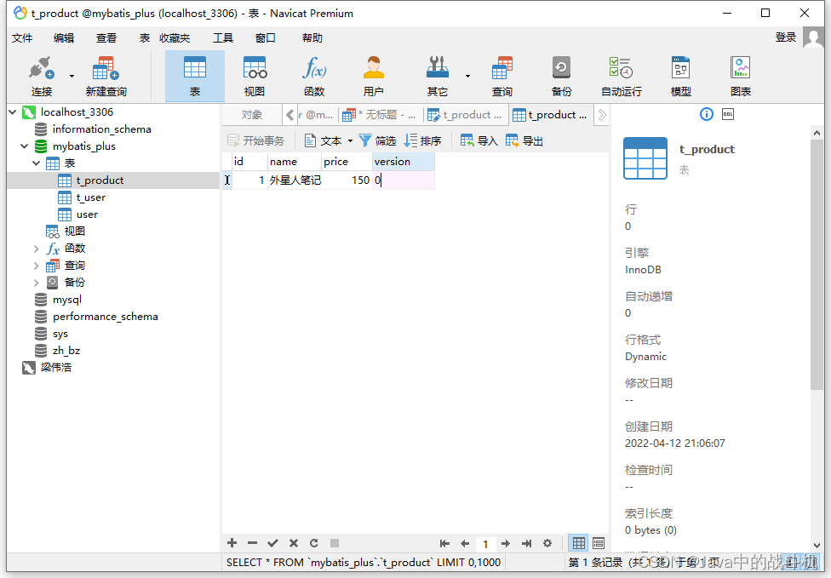Open the page settings gear icon
This screenshot has height=578, width=831.
click(x=547, y=544)
